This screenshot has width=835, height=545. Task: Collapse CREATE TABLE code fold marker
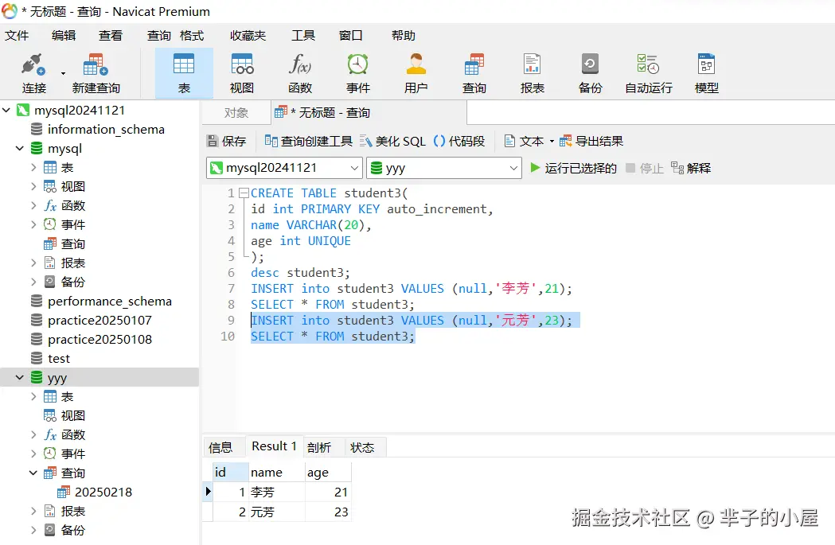coord(244,193)
